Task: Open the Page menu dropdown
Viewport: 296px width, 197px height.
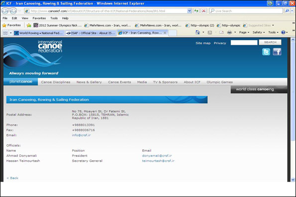Action: pos(244,32)
